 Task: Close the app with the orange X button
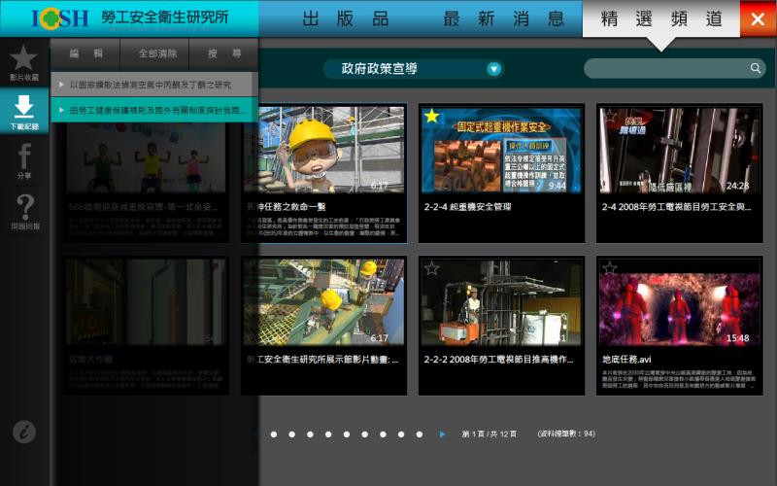coord(758,18)
